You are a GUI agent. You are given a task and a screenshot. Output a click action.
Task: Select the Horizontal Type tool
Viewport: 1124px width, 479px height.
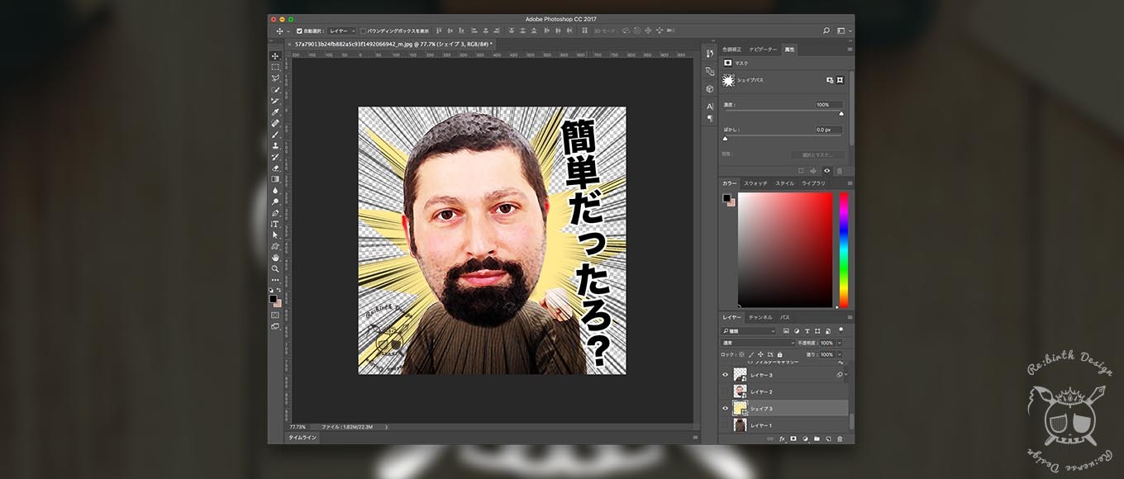pos(275,224)
